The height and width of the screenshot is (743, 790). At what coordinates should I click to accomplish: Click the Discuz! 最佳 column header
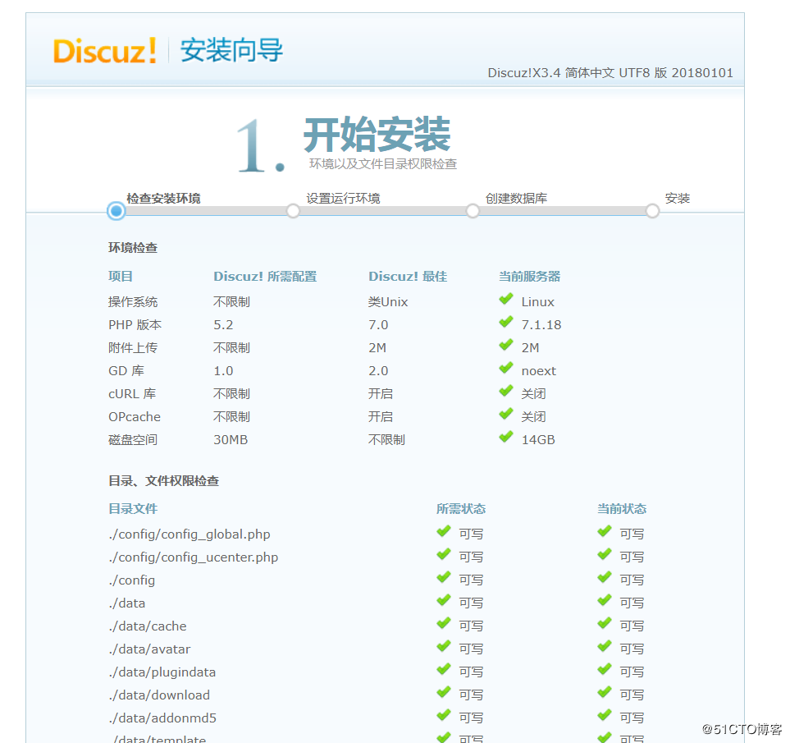[408, 276]
